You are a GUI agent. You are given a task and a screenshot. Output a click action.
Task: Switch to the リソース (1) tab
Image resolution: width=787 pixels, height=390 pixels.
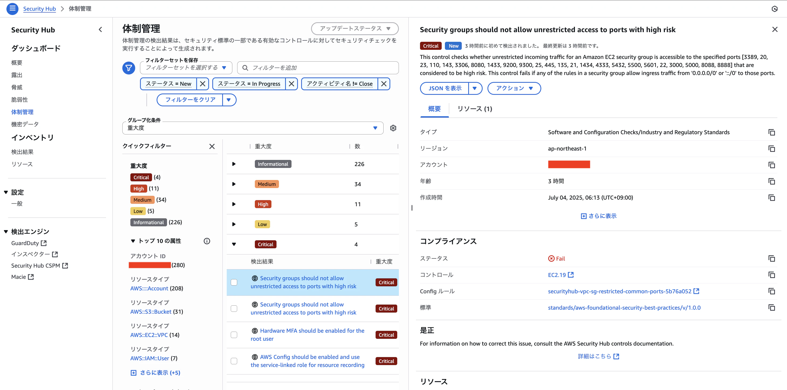[x=474, y=109]
